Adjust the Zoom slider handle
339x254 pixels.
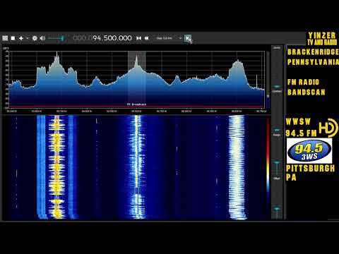(x=277, y=86)
